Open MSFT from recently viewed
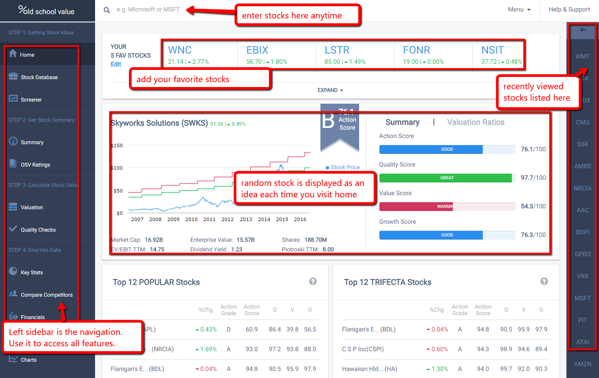 (x=583, y=298)
